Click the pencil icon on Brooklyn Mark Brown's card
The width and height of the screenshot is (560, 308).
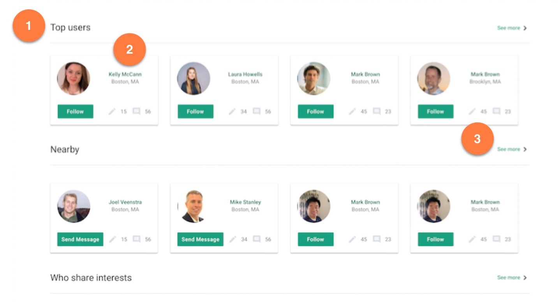pos(472,112)
